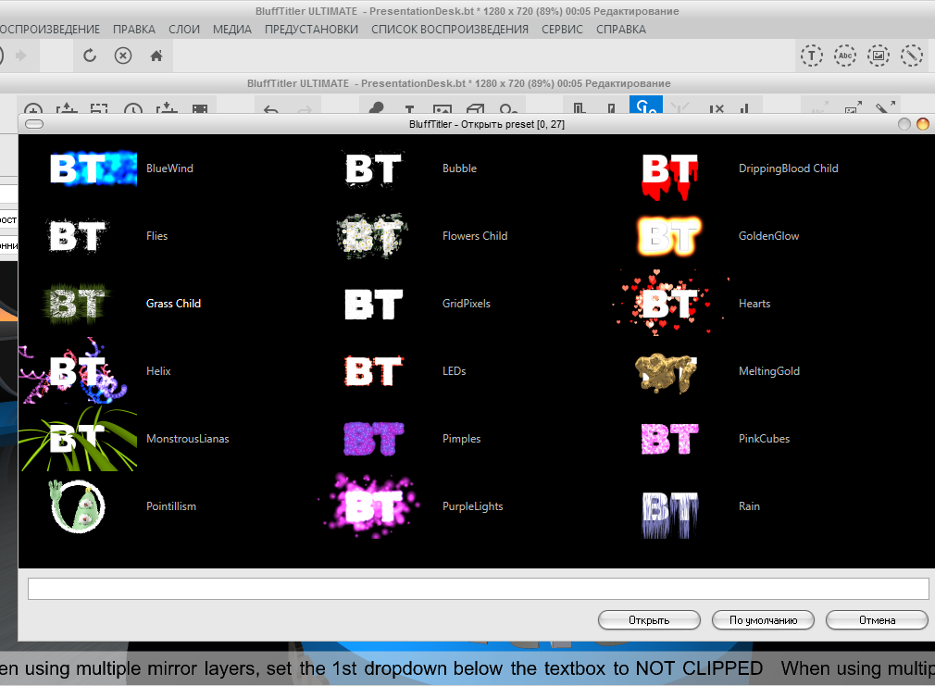The width and height of the screenshot is (935, 686).
Task: Click the dashed-circle diagonal line icon
Action: click(x=911, y=56)
